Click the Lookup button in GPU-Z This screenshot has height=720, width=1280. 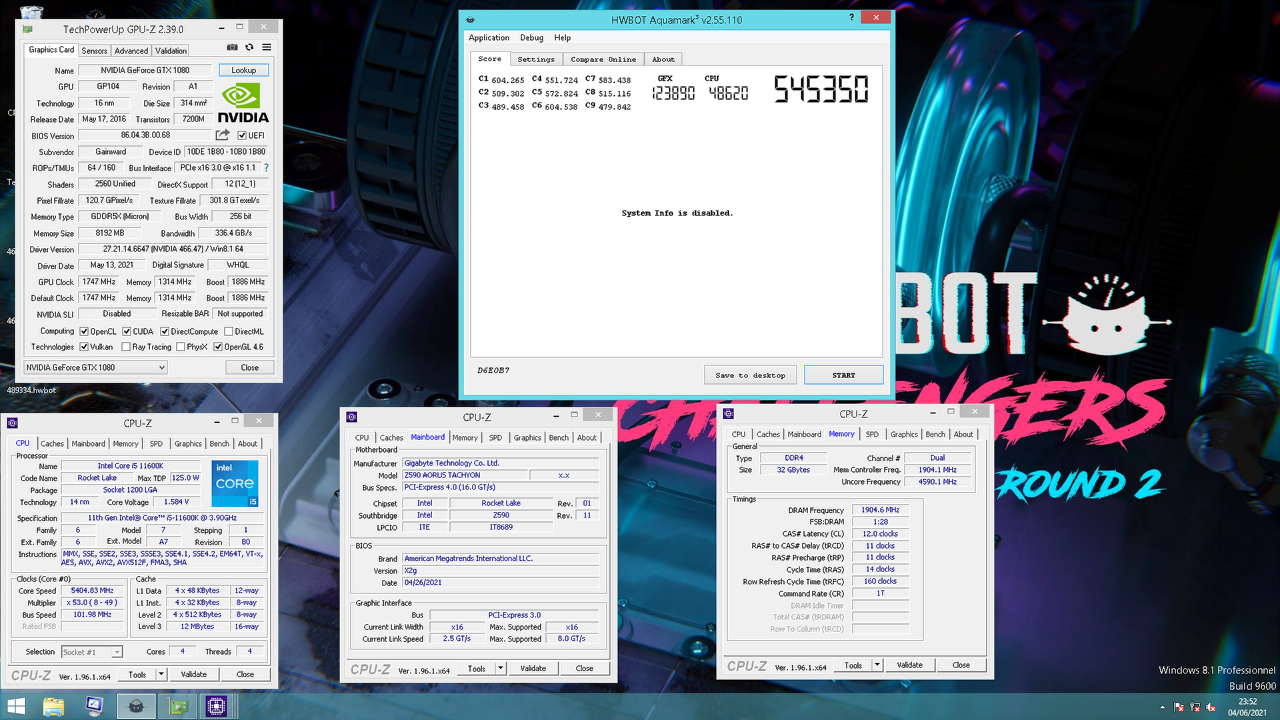tap(243, 70)
